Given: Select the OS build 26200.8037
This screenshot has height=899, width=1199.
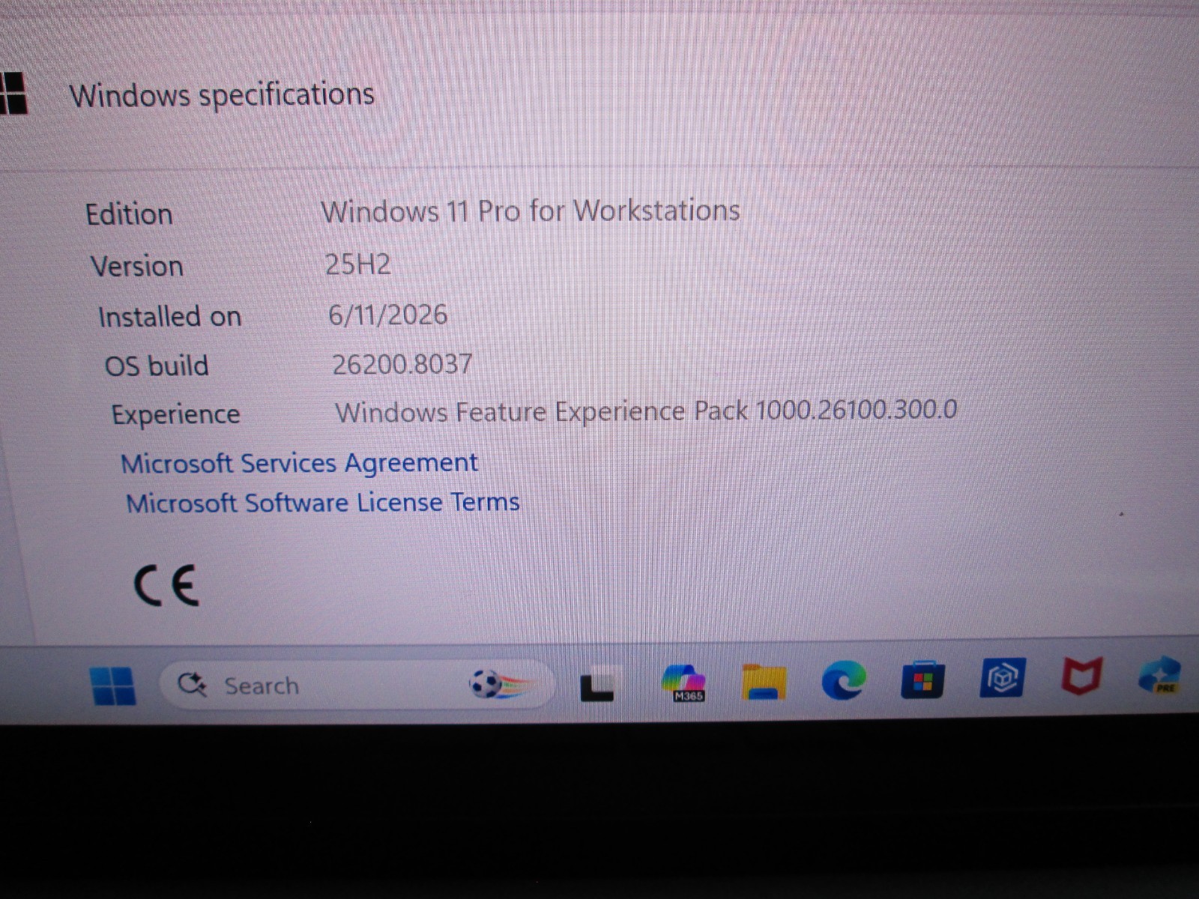Looking at the screenshot, I should pyautogui.click(x=402, y=364).
